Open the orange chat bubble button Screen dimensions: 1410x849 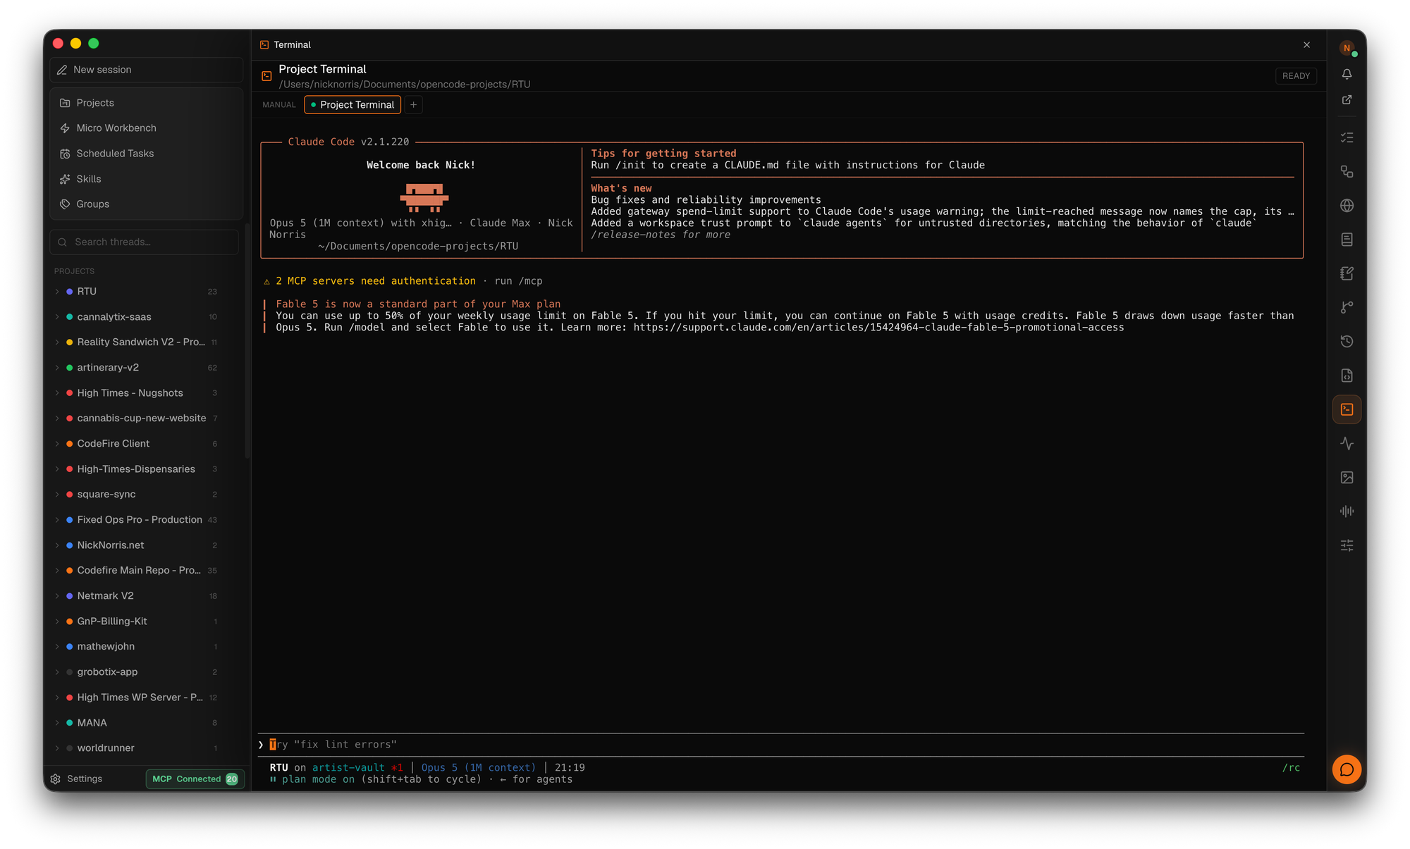(1347, 769)
